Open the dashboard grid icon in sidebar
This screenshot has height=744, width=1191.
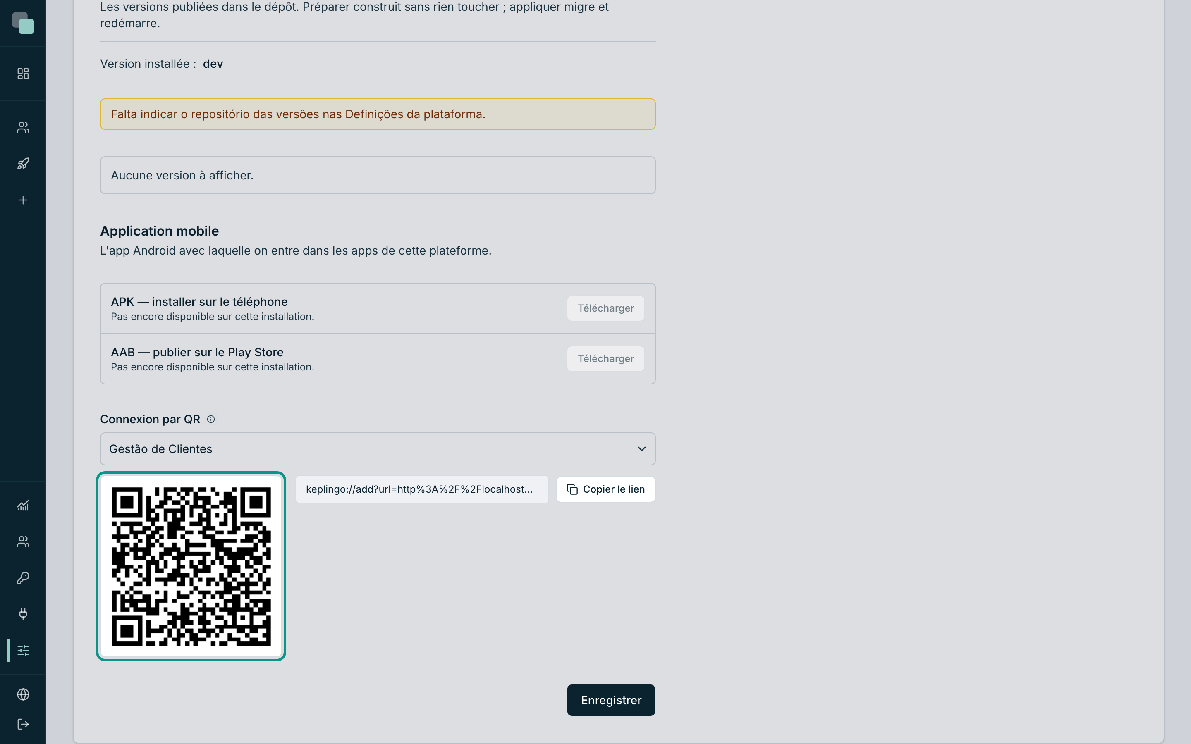pyautogui.click(x=23, y=73)
